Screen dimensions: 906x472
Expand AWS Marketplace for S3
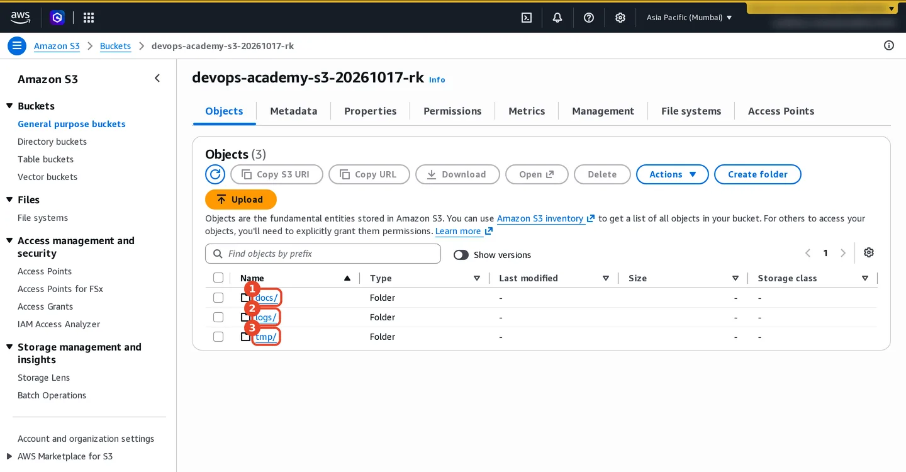pyautogui.click(x=9, y=456)
